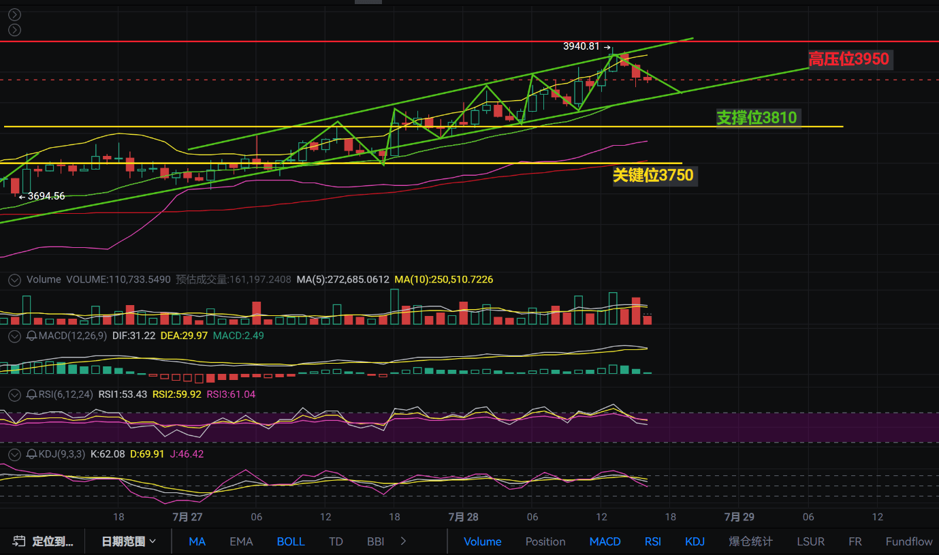The height and width of the screenshot is (555, 939).
Task: Toggle the EMA main indicator
Action: coord(241,542)
